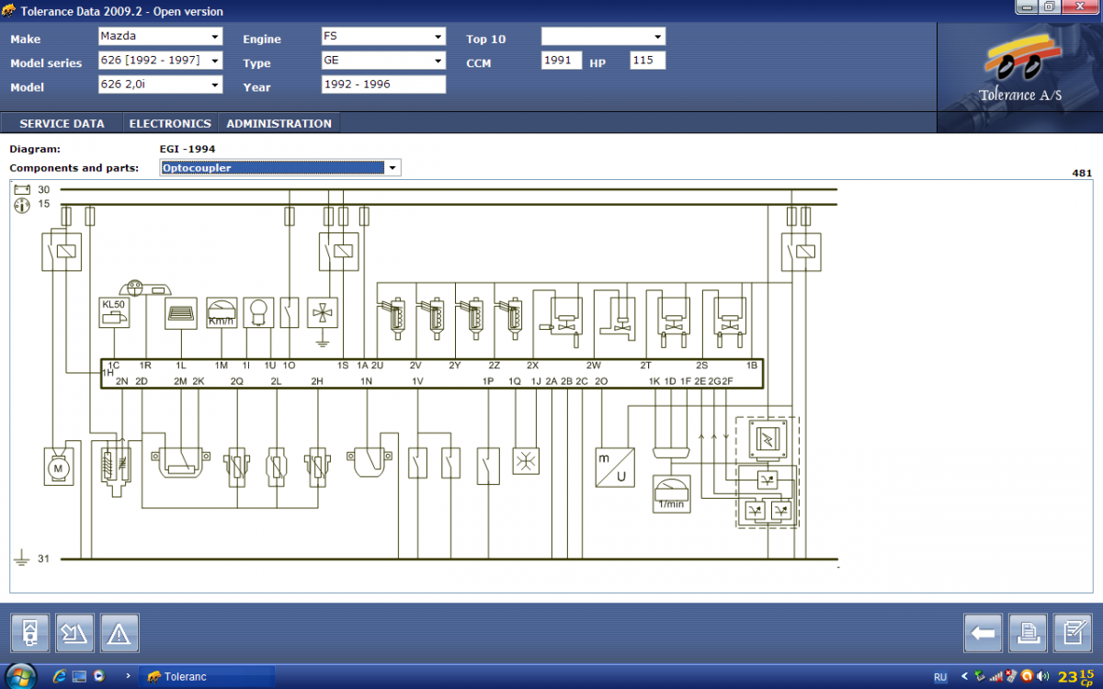
Task: Click pin label 2O on control unit
Action: [601, 380]
